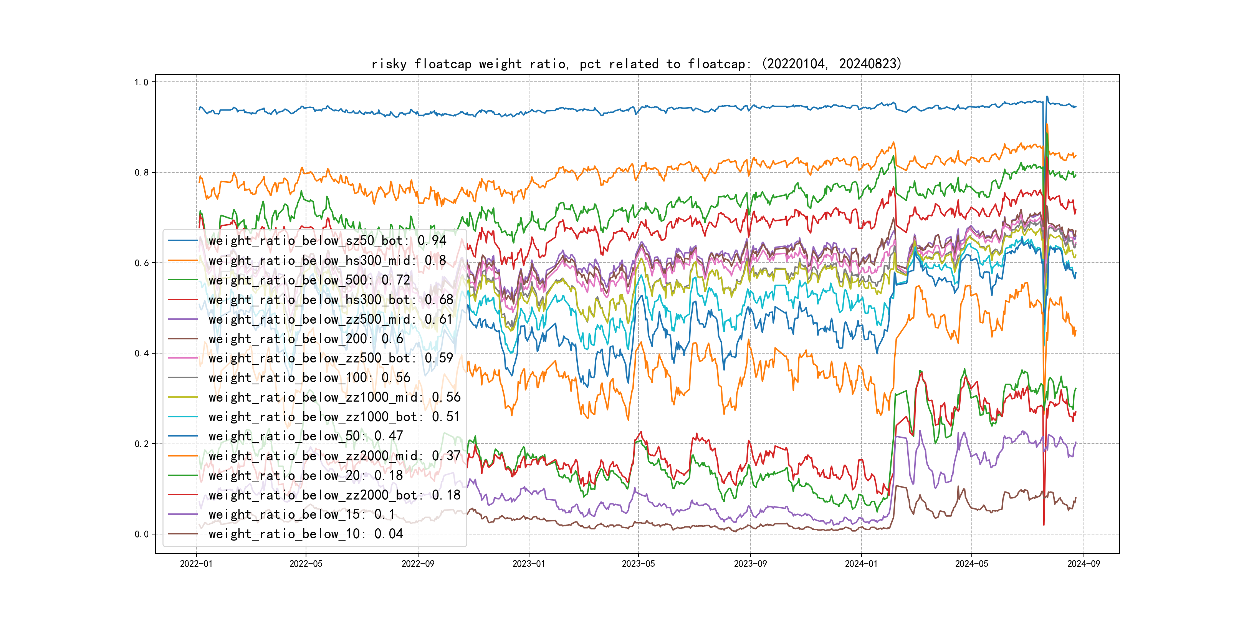Click the 2023-05 x-axis tick label
The height and width of the screenshot is (622, 1244).
tap(638, 564)
